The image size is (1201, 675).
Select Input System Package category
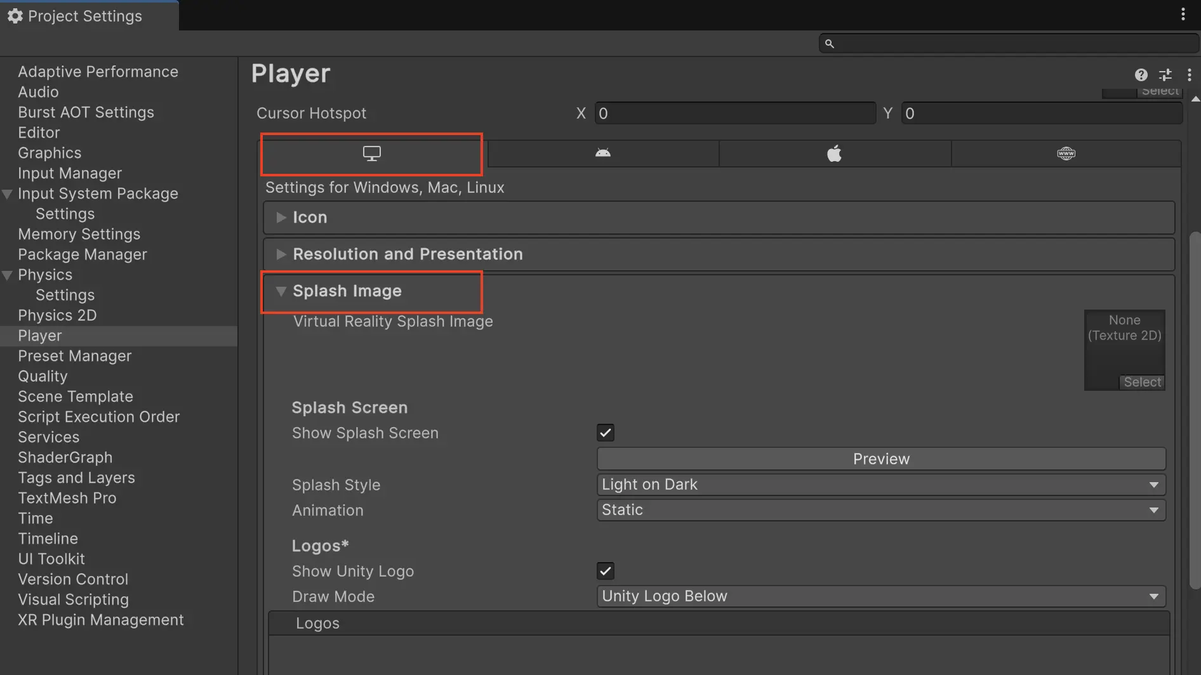click(x=98, y=193)
